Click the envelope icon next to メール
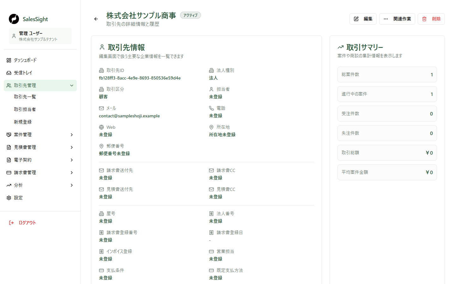The width and height of the screenshot is (455, 284). [101, 108]
